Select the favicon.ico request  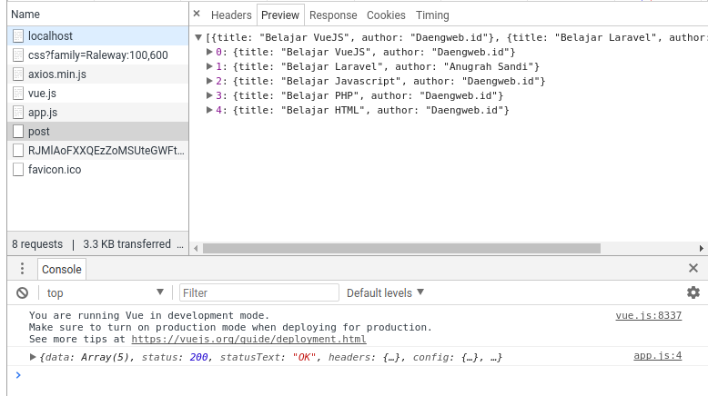55,170
